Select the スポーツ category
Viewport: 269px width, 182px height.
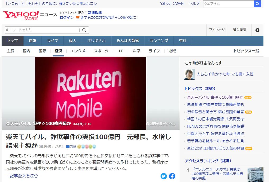coord(101,51)
